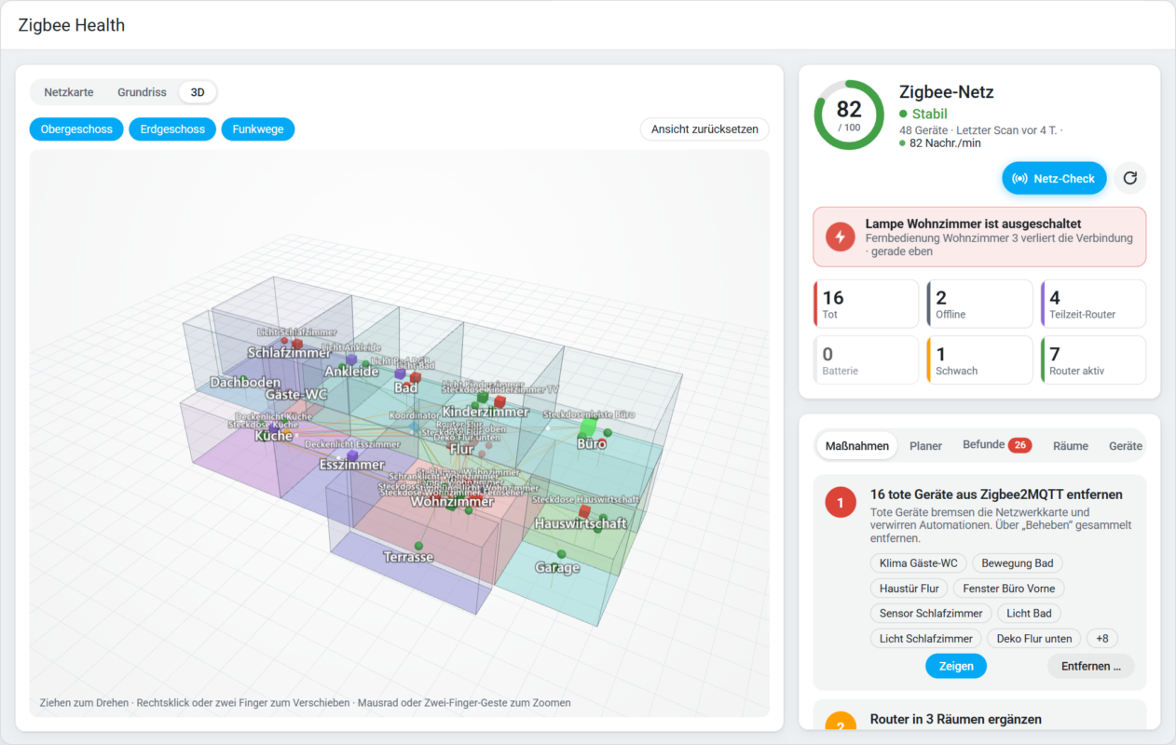Click the Terrasse room label

point(408,557)
